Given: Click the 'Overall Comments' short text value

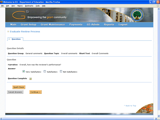Looking at the screenshot, I should pos(100,53).
